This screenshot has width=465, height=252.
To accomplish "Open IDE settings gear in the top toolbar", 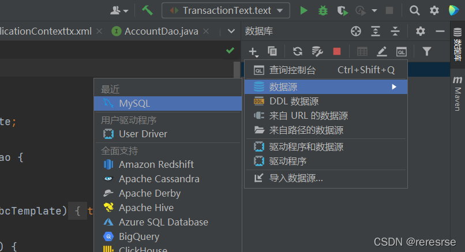I will click(x=434, y=11).
